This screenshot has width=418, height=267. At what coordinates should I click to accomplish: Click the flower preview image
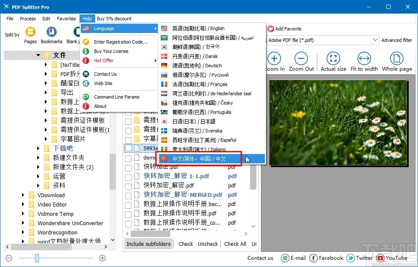[338, 123]
